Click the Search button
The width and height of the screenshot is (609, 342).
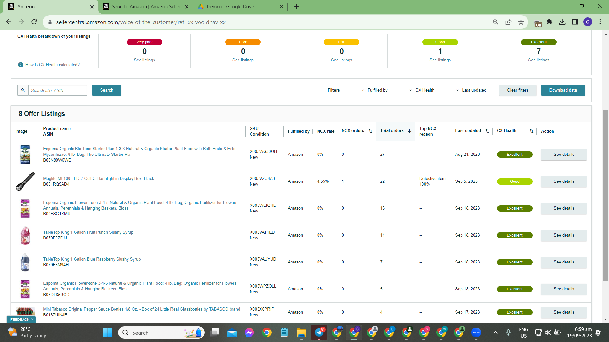tap(107, 90)
